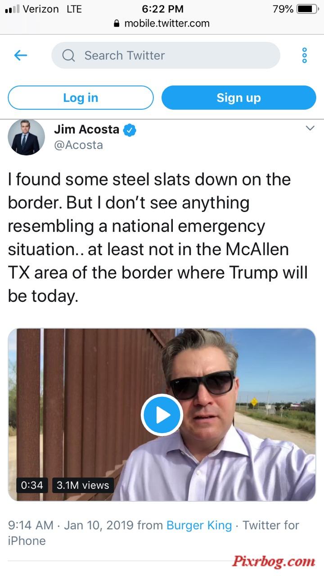Click the 3.1M views label
This screenshot has width=324, height=576.
(83, 485)
